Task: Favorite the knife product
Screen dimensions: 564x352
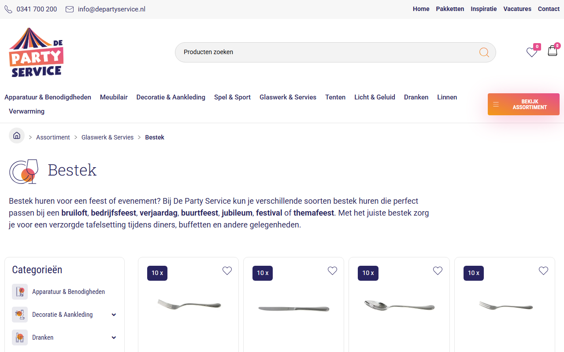Action: (332, 271)
